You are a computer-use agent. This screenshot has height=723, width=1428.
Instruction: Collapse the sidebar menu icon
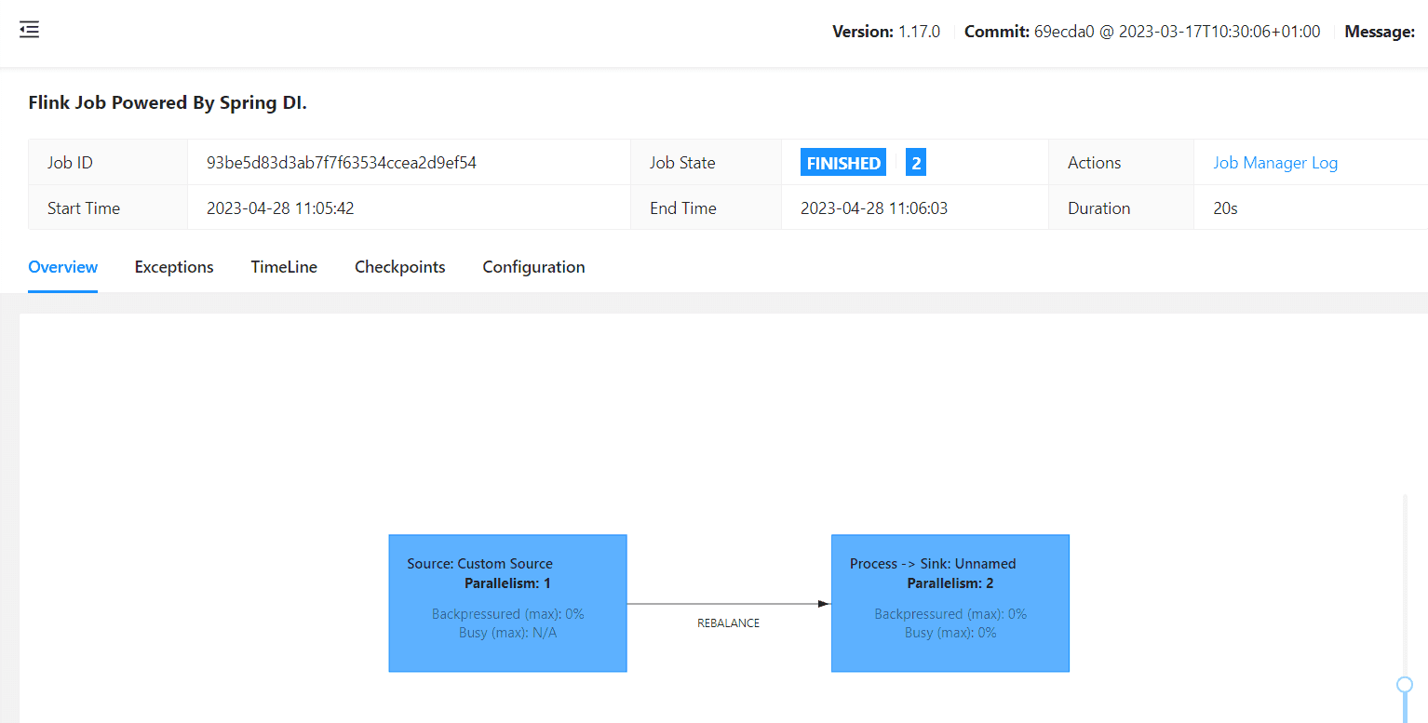(29, 30)
